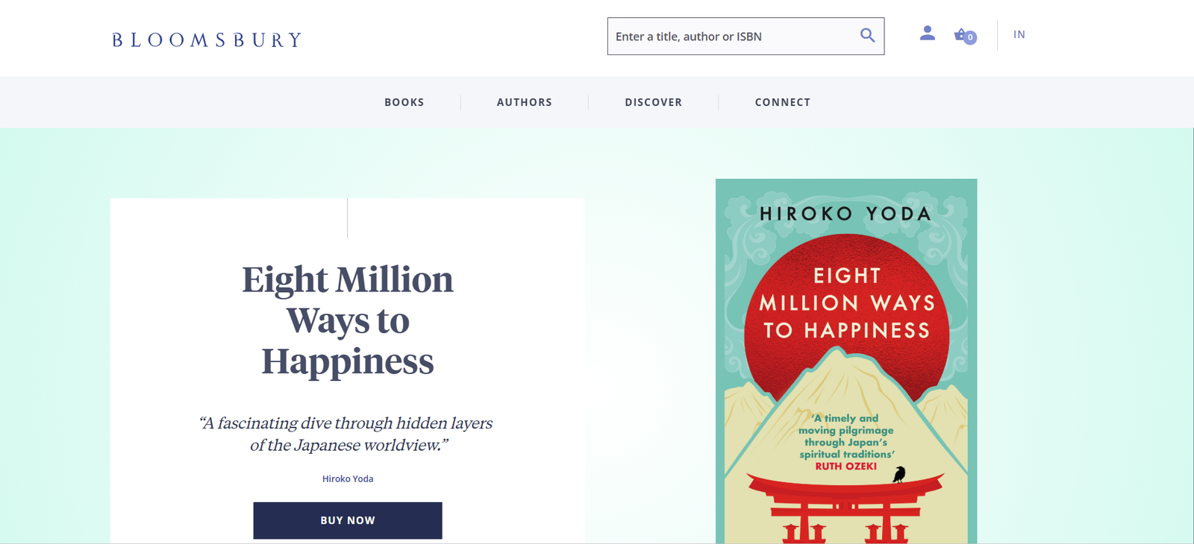Open account sign-in via the person icon
1194x544 pixels.
click(x=927, y=33)
